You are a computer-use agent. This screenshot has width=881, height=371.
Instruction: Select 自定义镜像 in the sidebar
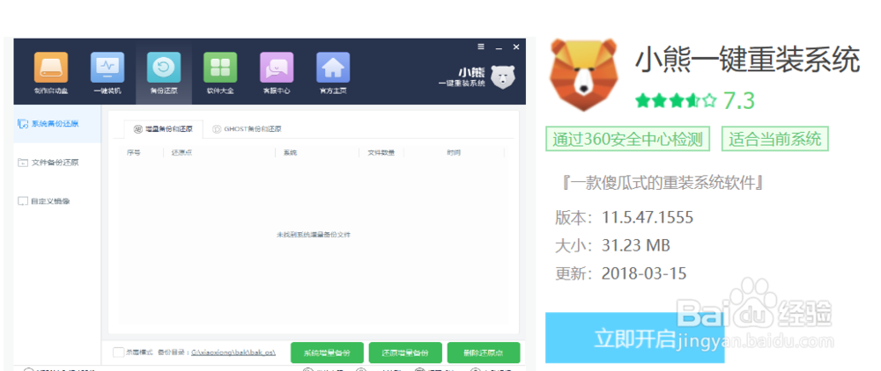tap(44, 200)
